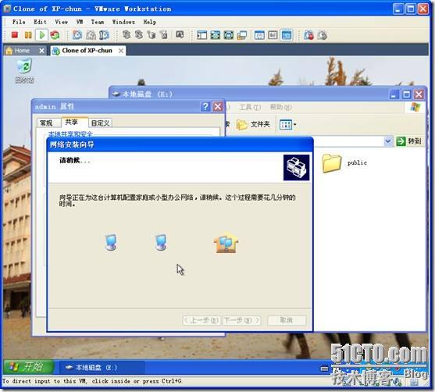Close the Clone of XP-chun tab

(121, 51)
